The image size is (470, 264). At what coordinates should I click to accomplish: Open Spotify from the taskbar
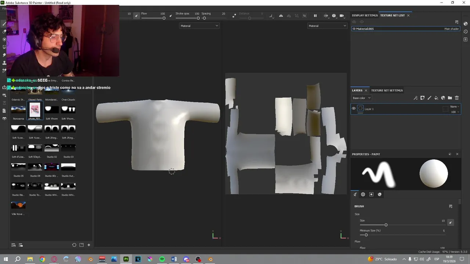pyautogui.click(x=162, y=259)
